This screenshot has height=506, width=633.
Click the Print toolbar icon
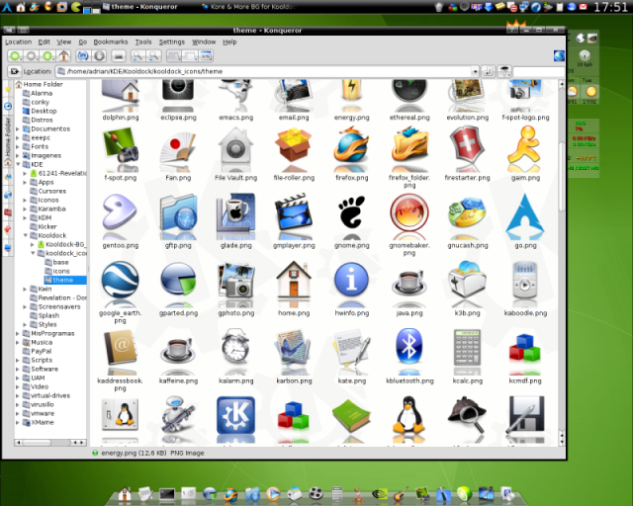(119, 55)
